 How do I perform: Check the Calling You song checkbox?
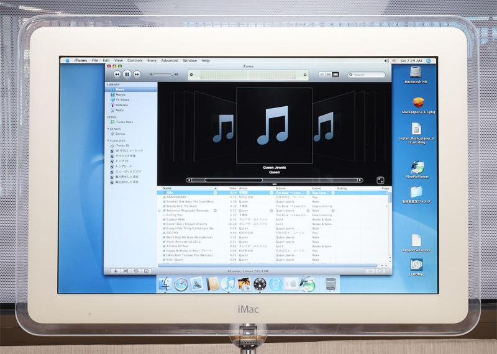pos(164,215)
